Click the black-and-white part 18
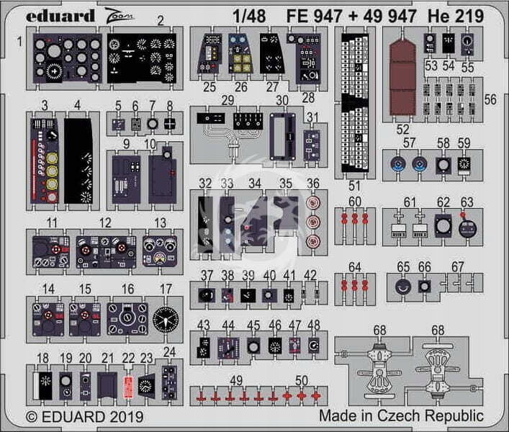Viewport: 509px width, 432px height. point(43,386)
